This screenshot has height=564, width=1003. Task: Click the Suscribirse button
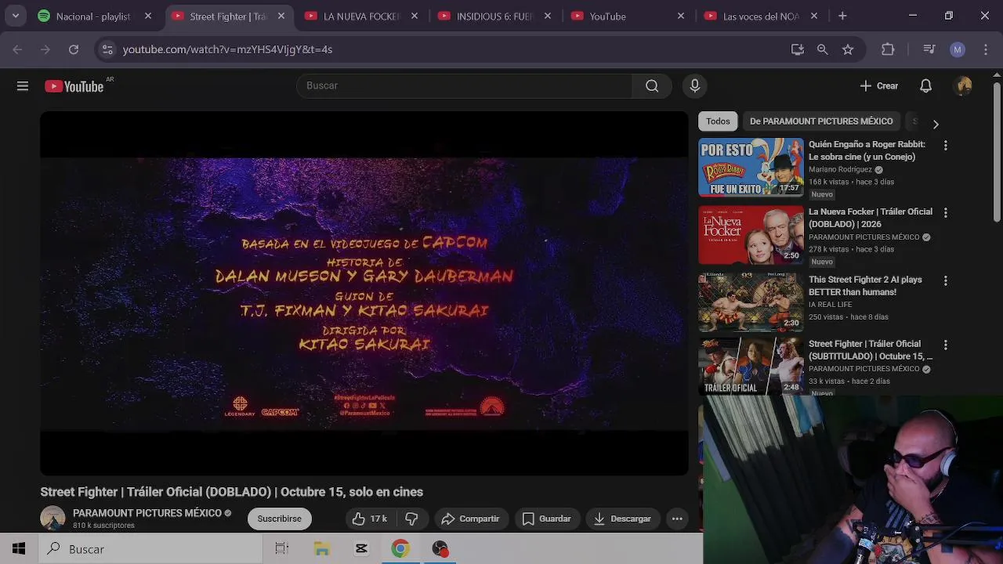[x=279, y=519]
